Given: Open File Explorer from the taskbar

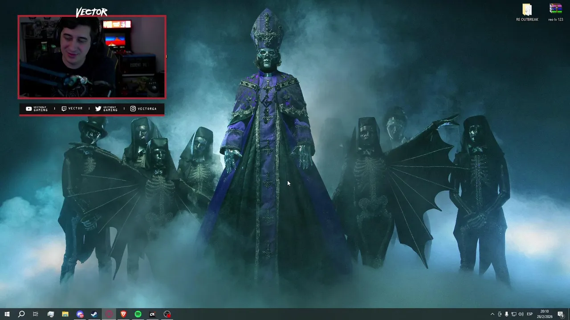Looking at the screenshot, I should coord(65,314).
